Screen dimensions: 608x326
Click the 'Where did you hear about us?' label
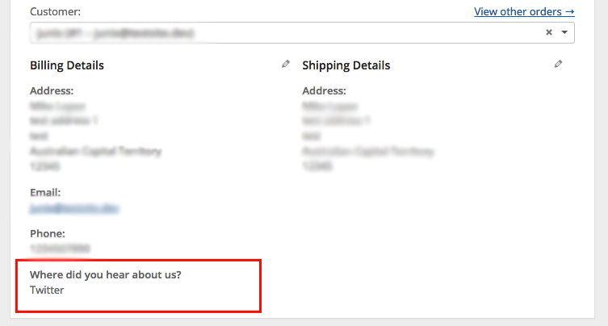pyautogui.click(x=106, y=275)
